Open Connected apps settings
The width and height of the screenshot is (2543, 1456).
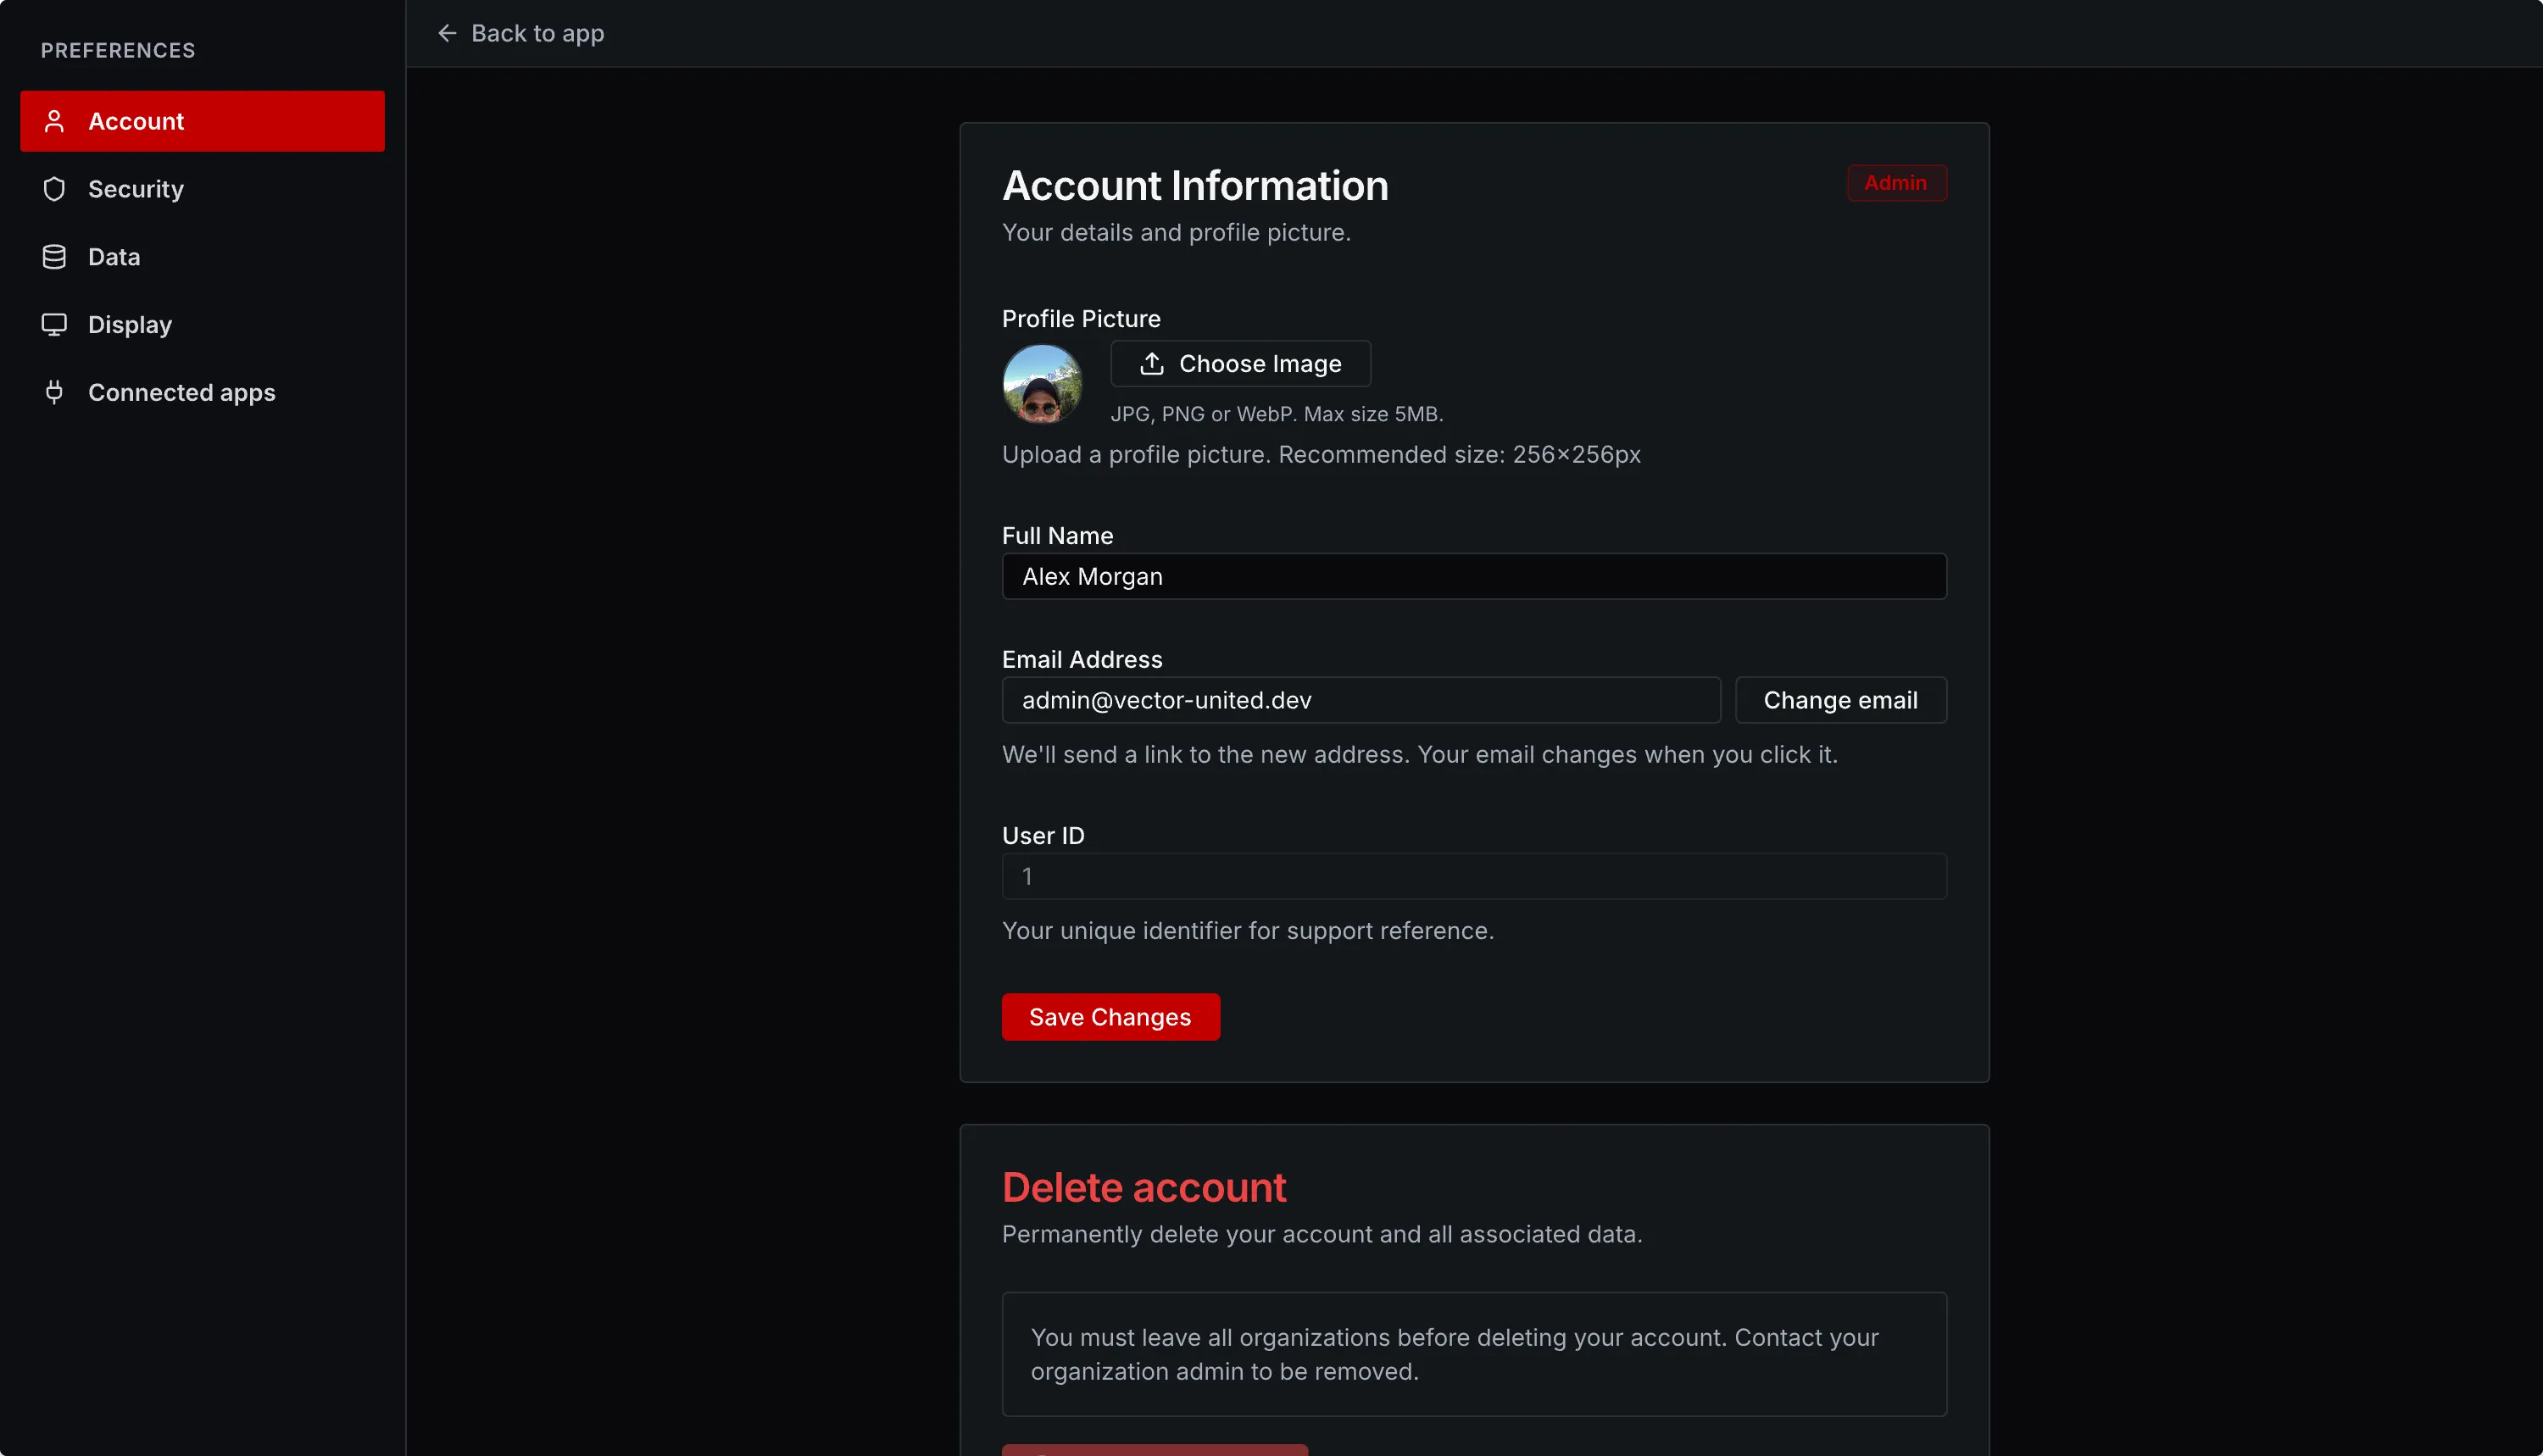pos(202,392)
